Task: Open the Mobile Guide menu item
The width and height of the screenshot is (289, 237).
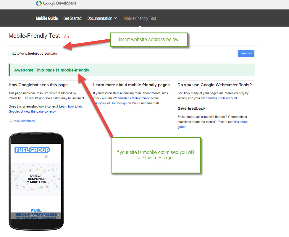Action: tap(47, 18)
